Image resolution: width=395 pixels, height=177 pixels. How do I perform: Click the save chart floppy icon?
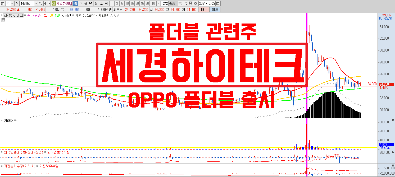(190, 3)
